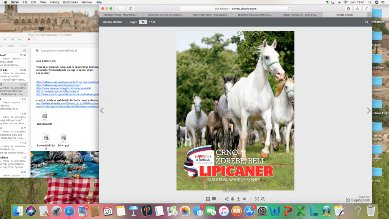
Task: Click the Elevate oktobar publication title
Action: click(112, 22)
